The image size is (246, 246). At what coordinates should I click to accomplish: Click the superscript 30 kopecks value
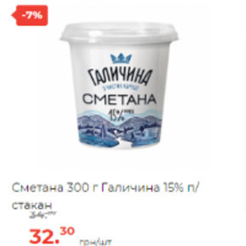click(66, 231)
